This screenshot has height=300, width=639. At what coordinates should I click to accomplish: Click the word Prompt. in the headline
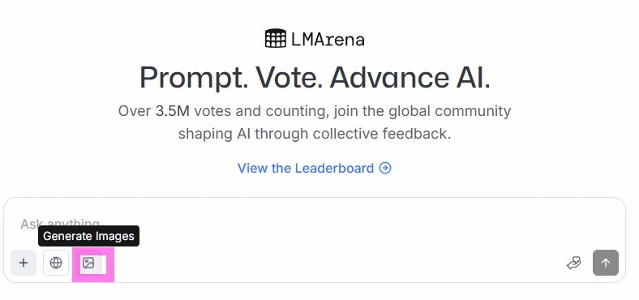(194, 78)
